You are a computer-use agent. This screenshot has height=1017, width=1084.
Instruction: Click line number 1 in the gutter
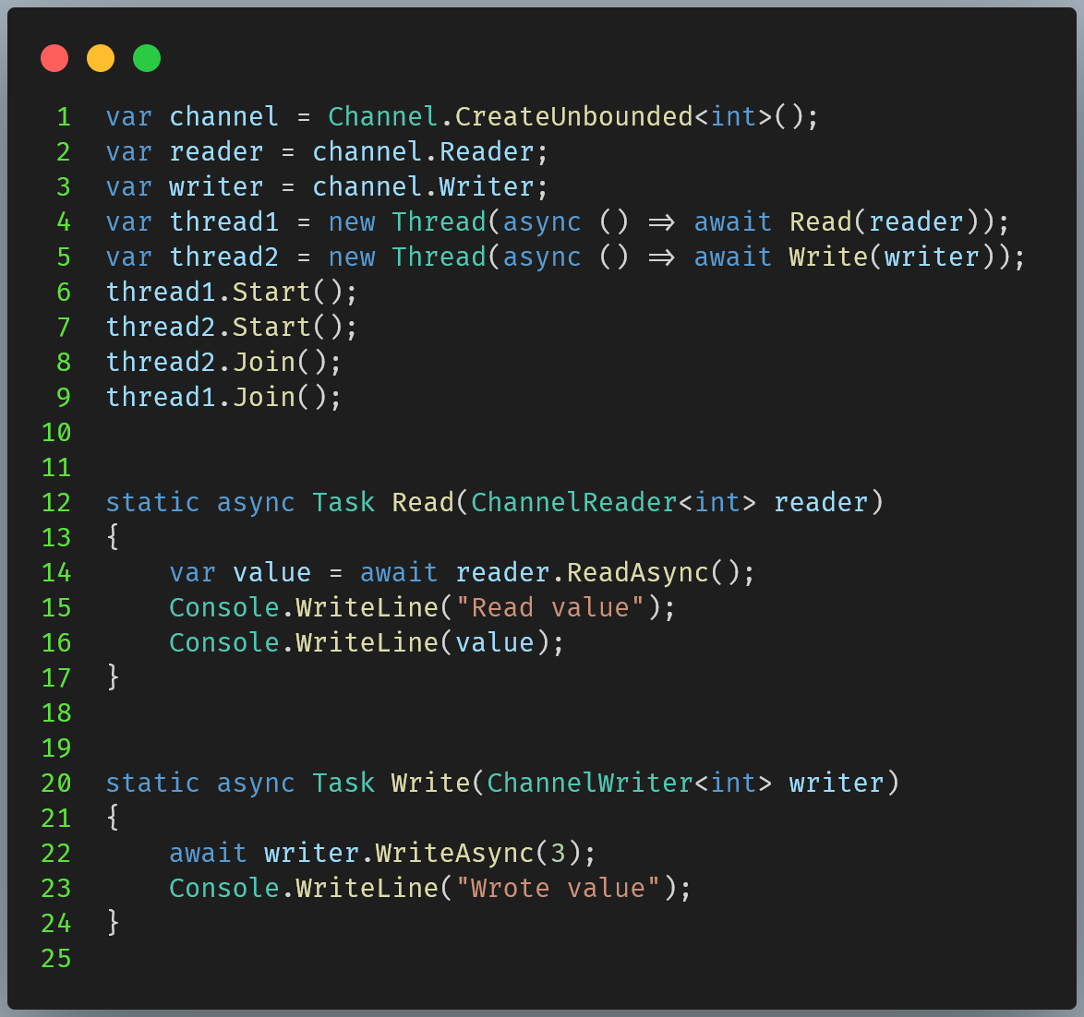pos(64,116)
